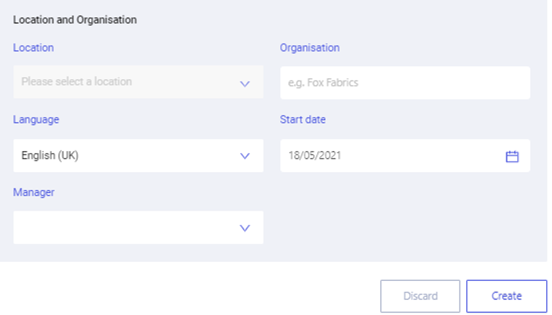Open the empty Manager combo box
552x315 pixels.
138,228
